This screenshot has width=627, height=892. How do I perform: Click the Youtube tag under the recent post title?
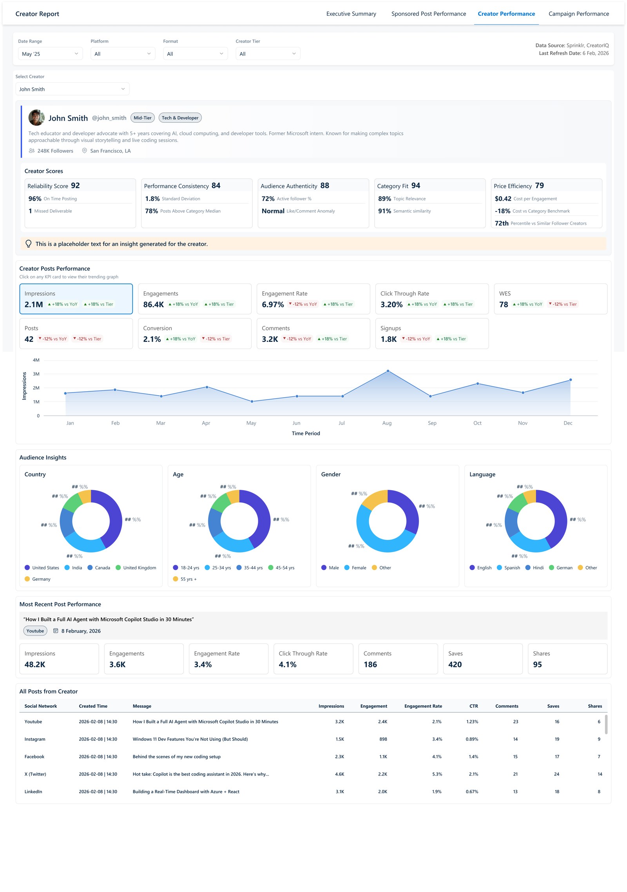pyautogui.click(x=35, y=631)
